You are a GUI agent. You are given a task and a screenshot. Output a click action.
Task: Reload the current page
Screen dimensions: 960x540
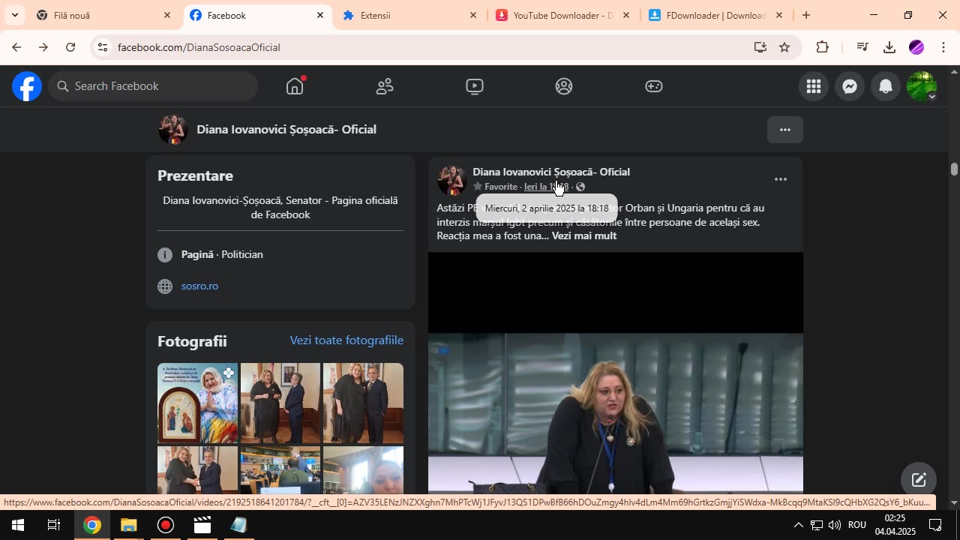(70, 47)
